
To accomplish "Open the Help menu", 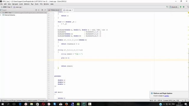I will coord(52,4).
